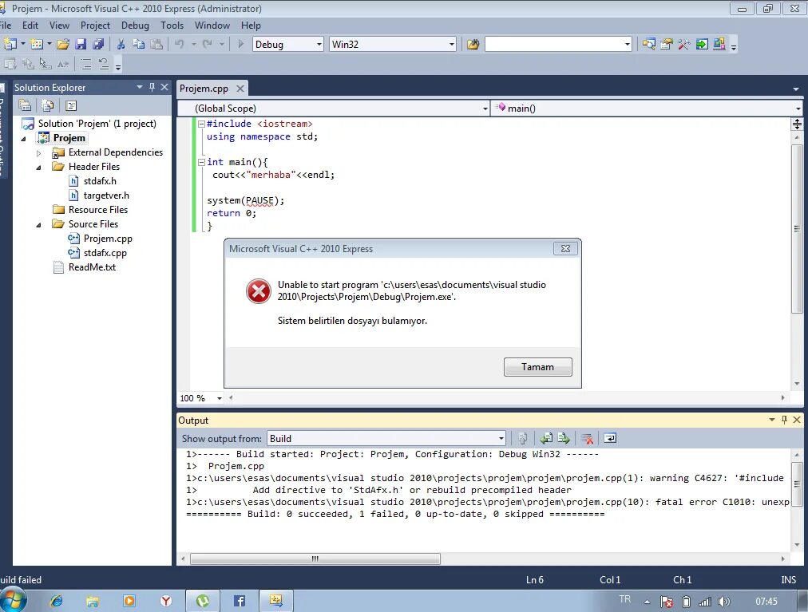
Task: Open the Help menu
Action: (251, 26)
